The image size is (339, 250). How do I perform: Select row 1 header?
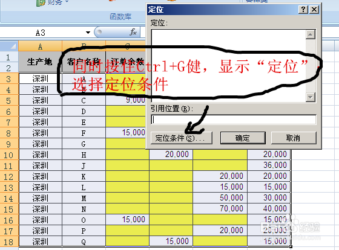(x=8, y=57)
